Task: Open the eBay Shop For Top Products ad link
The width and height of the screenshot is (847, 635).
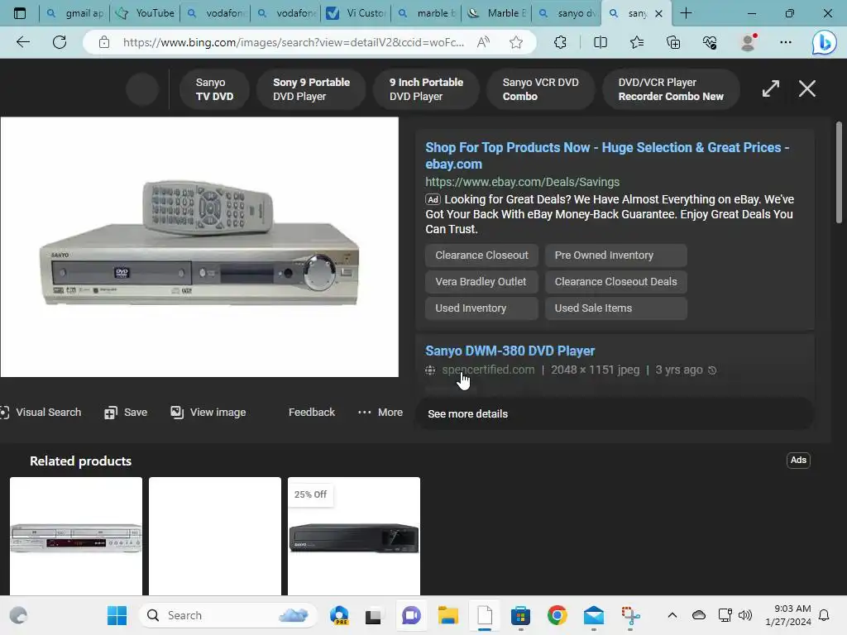Action: point(607,155)
